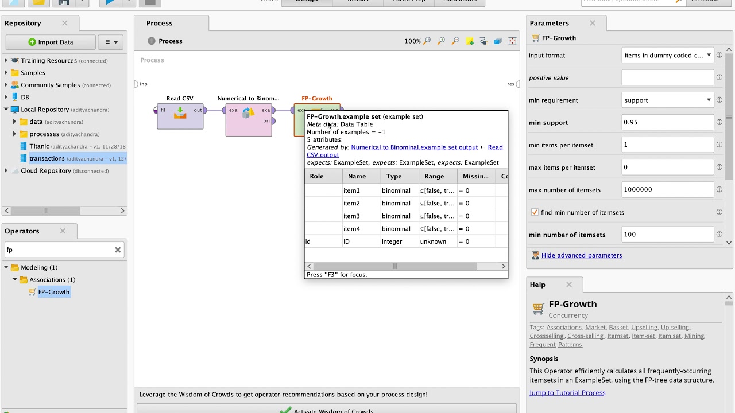Viewport: 735px width, 413px height.
Task: Collapse the Associations operator group
Action: pyautogui.click(x=15, y=279)
